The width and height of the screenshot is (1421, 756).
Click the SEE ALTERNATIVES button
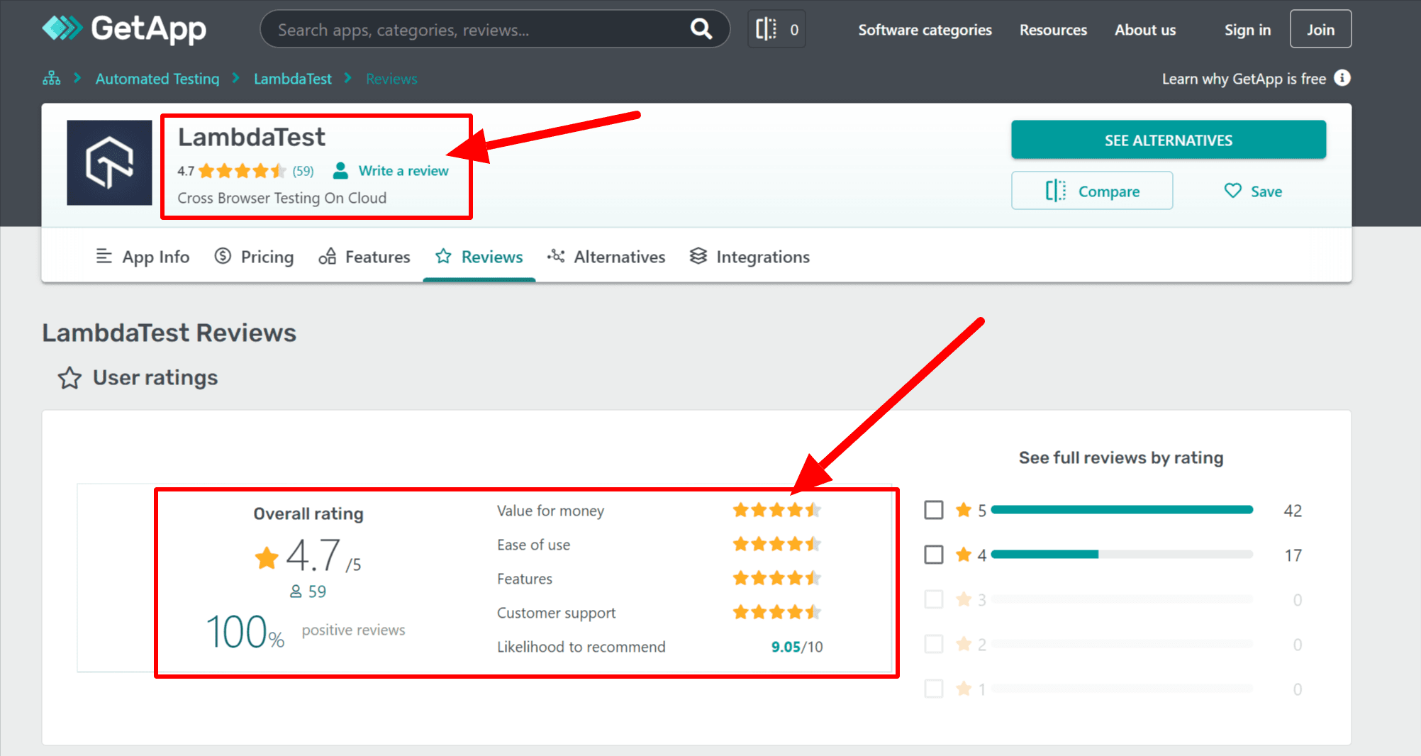click(x=1168, y=140)
